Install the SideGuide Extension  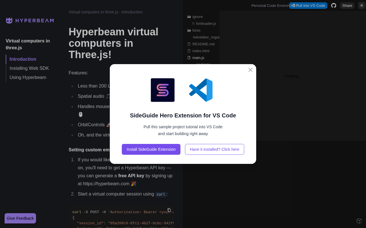pyautogui.click(x=151, y=149)
